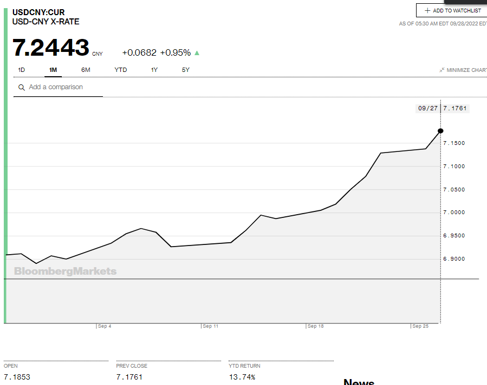
Task: Click the Sep 4 axis label
Action: coord(105,327)
